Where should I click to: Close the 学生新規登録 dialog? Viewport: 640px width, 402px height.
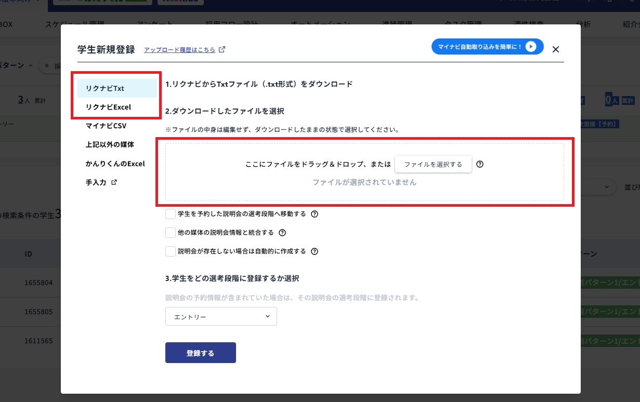[555, 49]
